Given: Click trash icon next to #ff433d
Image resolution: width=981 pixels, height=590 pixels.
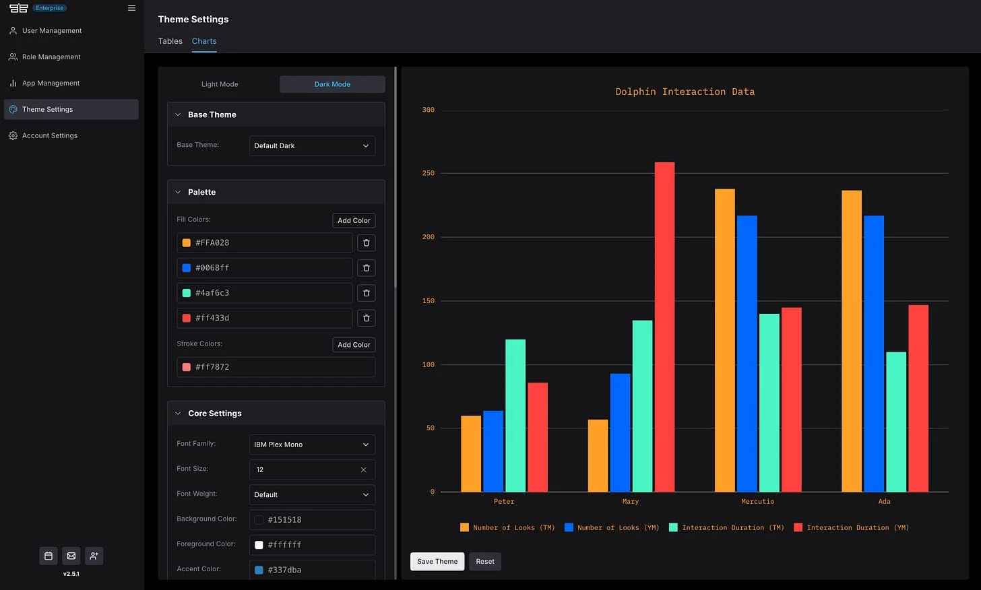Looking at the screenshot, I should pyautogui.click(x=366, y=318).
